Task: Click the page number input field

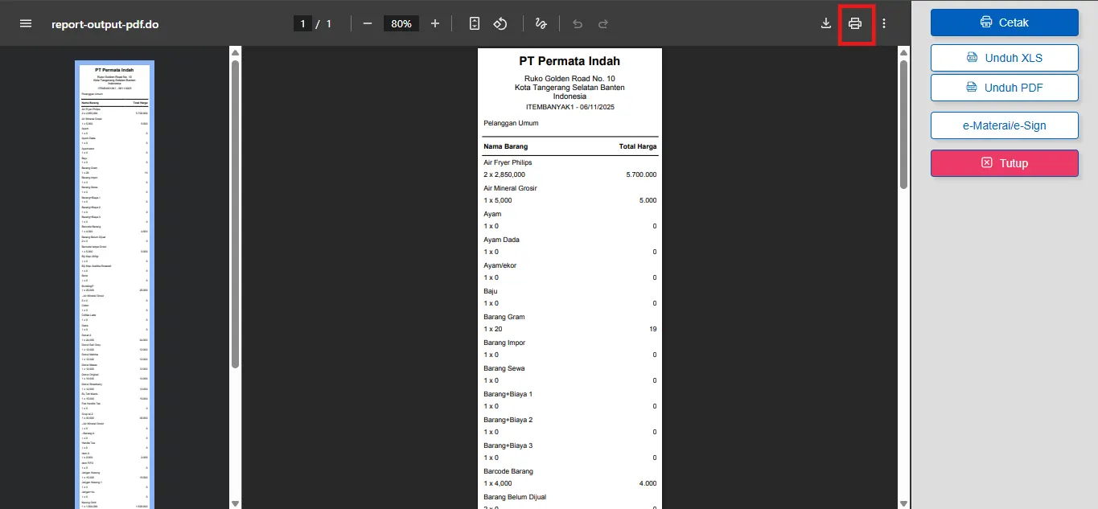Action: point(303,24)
